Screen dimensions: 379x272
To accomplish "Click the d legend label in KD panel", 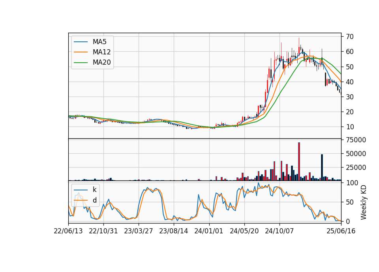I will click(94, 200).
